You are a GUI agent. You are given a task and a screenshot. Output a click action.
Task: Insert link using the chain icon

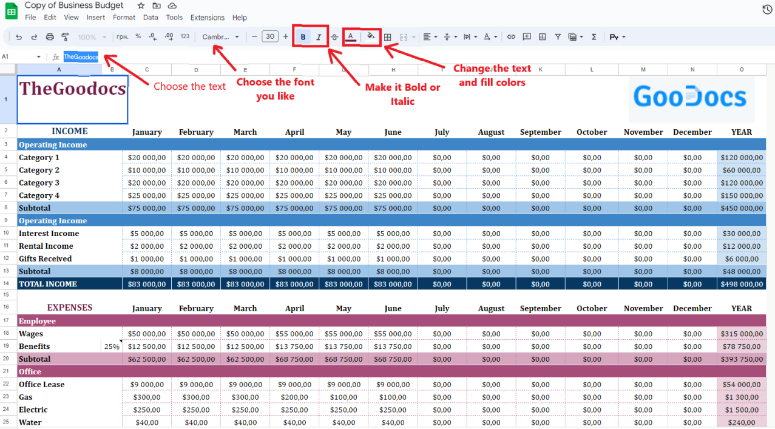[x=511, y=37]
